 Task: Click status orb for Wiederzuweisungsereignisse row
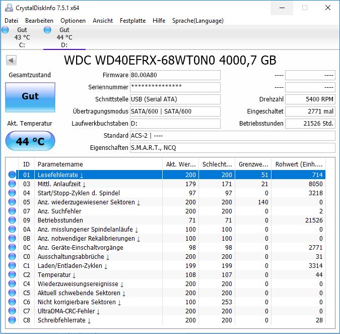12,284
